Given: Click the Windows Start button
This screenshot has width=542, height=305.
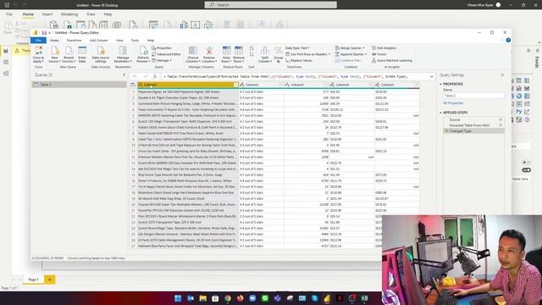Looking at the screenshot, I should click(178, 298).
